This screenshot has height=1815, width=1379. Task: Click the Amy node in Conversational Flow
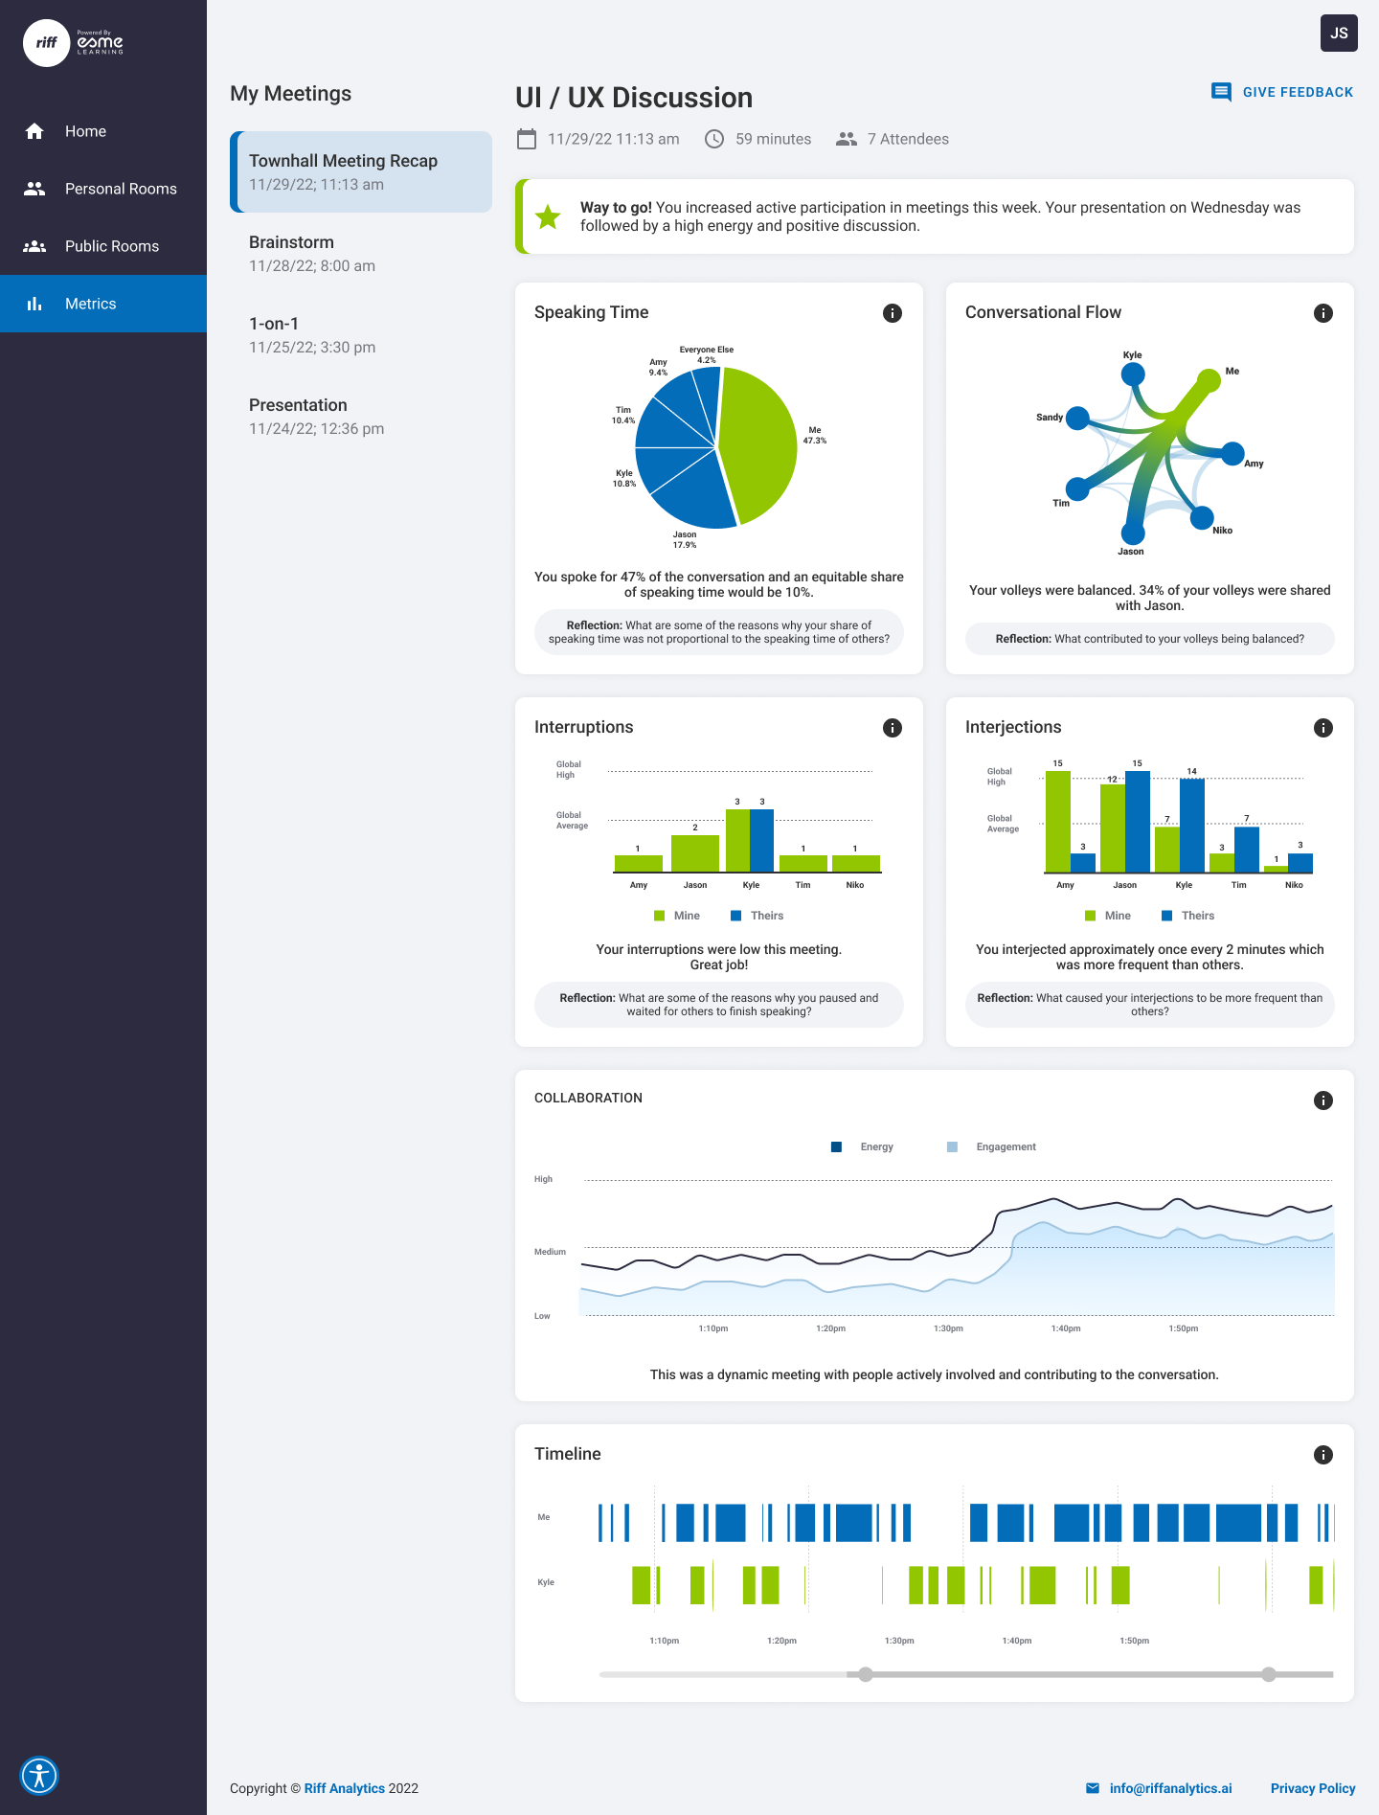click(x=1232, y=453)
